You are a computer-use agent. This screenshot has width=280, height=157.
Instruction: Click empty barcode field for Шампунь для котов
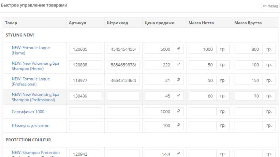(x=123, y=125)
